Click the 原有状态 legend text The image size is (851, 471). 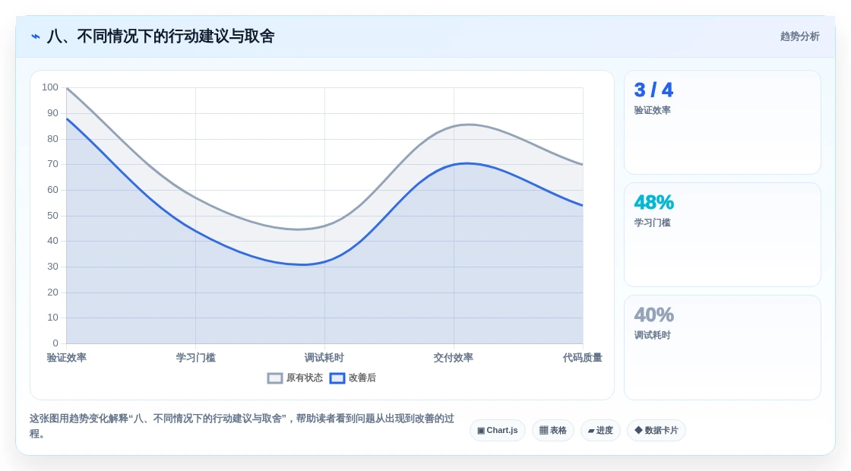tap(305, 378)
